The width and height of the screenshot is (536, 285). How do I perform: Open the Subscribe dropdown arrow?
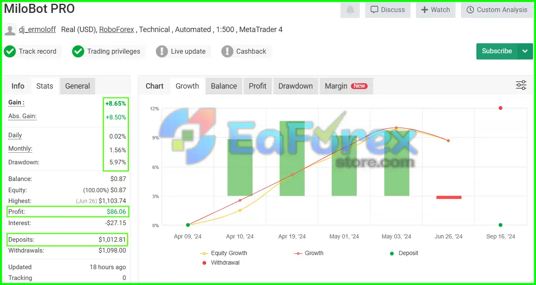[525, 51]
